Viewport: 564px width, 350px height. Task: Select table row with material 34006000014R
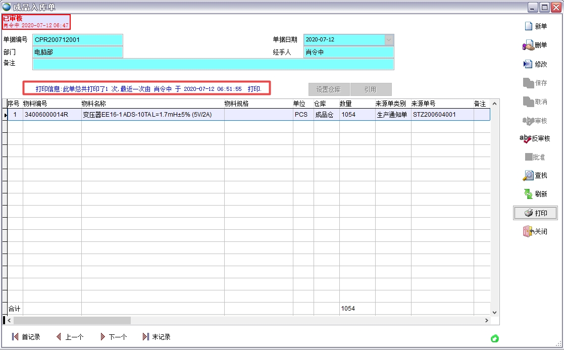tap(46, 115)
